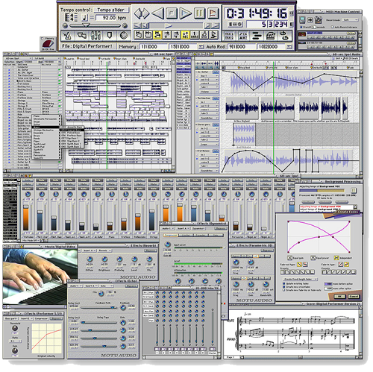This screenshot has height=372, width=373.
Task: Click the cycle arrows icon at the control panel's right end
Action: point(285,36)
